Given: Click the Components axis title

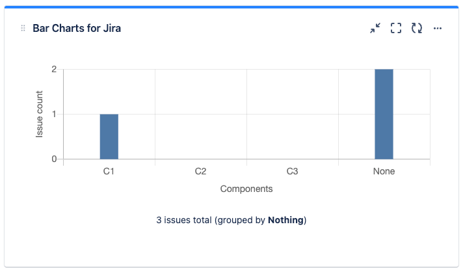Looking at the screenshot, I should pos(246,189).
